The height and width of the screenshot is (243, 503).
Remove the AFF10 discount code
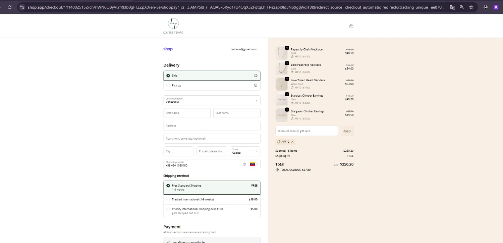point(292,142)
